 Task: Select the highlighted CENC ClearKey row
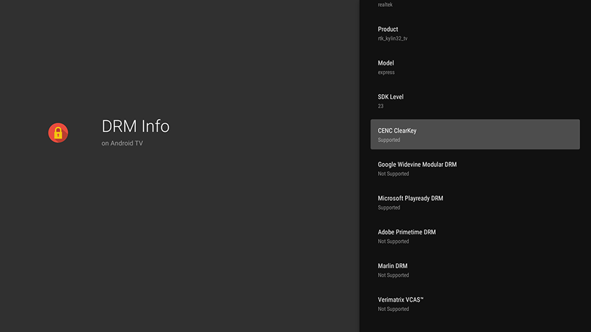point(474,134)
